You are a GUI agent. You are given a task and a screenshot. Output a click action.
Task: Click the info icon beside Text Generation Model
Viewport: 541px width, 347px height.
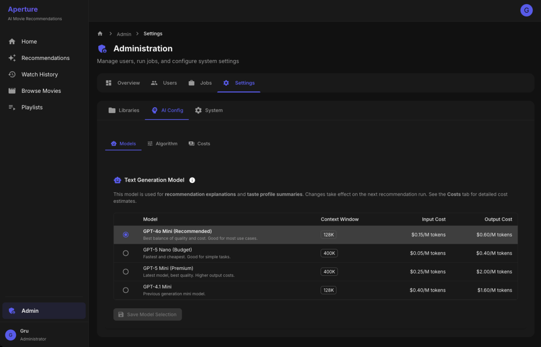192,180
